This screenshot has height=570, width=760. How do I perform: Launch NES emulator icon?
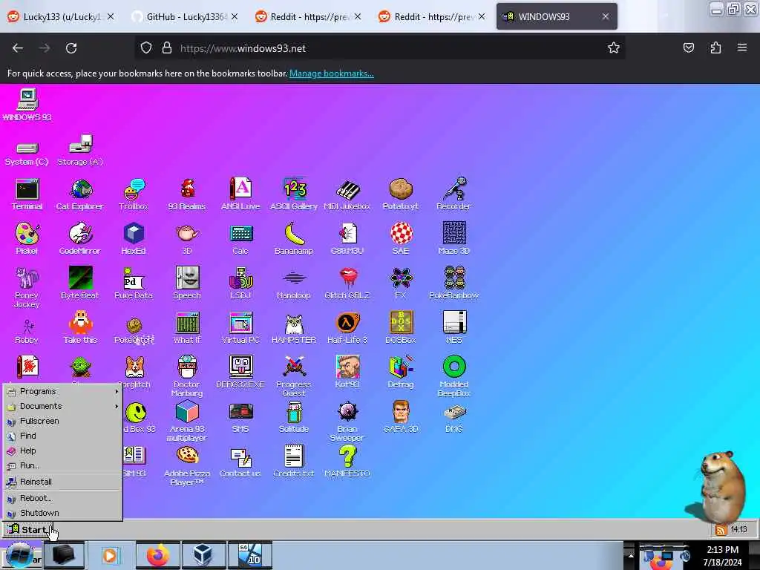[x=454, y=327]
